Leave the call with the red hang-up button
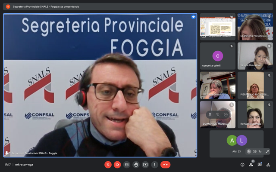This screenshot has width=276, height=172. click(165, 165)
